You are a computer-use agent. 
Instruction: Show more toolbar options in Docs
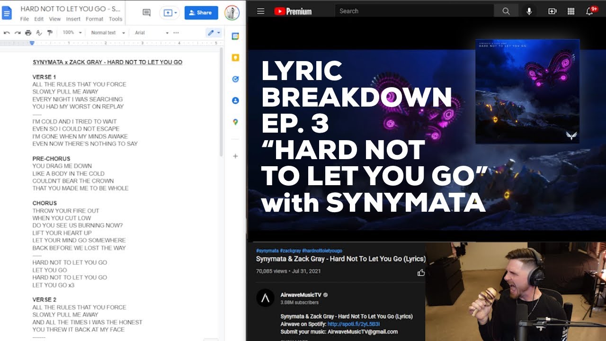click(x=176, y=33)
